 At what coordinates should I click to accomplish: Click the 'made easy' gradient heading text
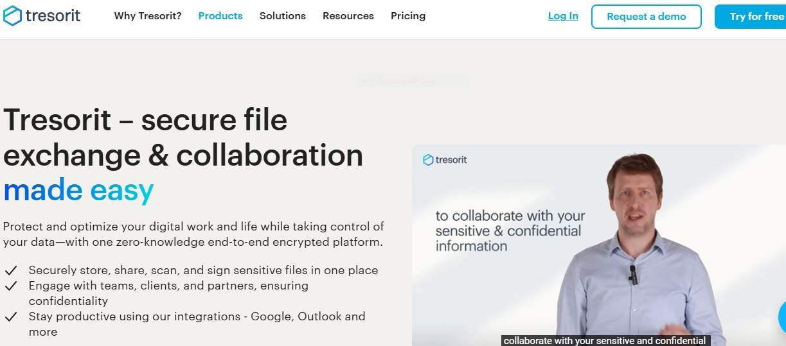(78, 190)
